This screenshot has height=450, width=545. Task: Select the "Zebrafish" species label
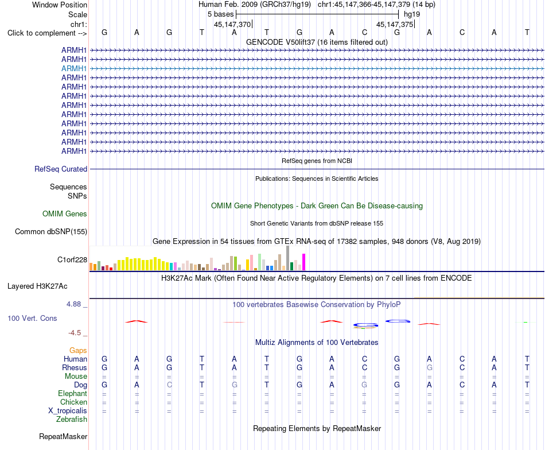[72, 420]
